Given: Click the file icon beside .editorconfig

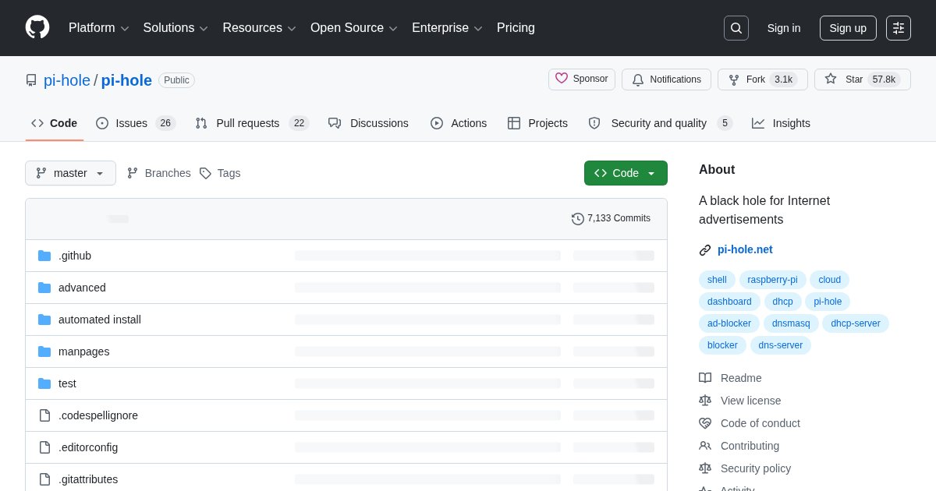Looking at the screenshot, I should point(44,447).
